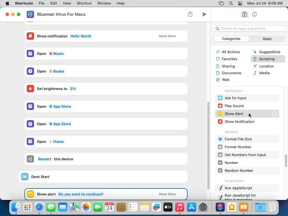The width and height of the screenshot is (288, 216).
Task: Expand Show More on Show alert
Action: click(167, 194)
